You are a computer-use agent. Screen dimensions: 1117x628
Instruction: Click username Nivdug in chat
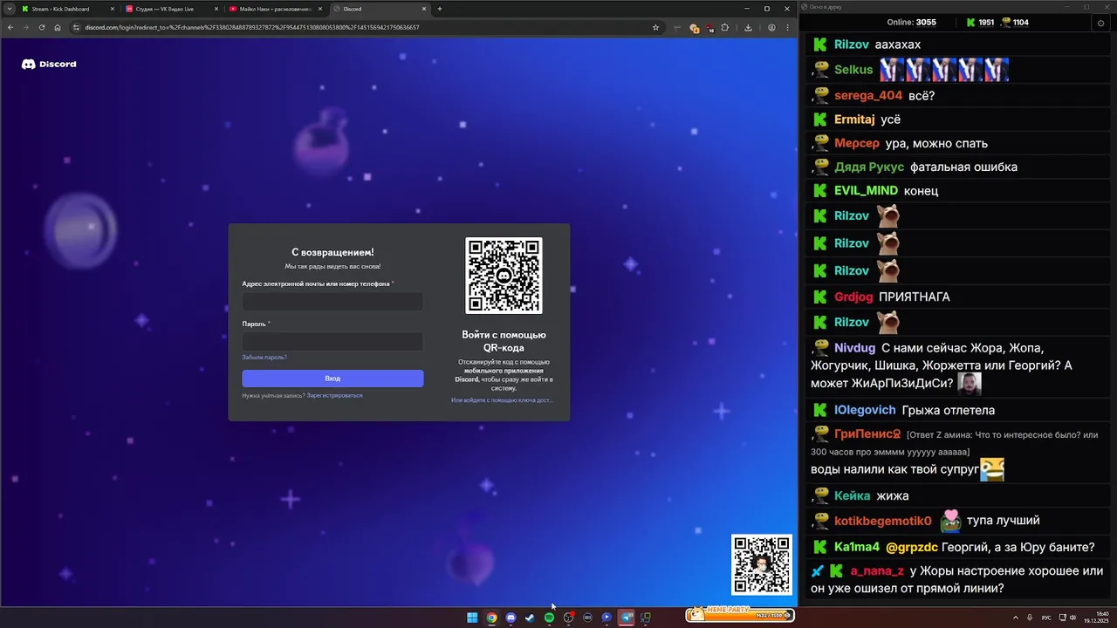tap(855, 348)
